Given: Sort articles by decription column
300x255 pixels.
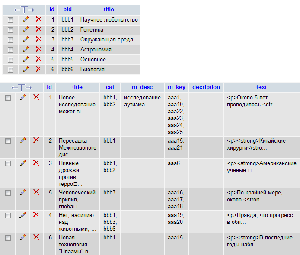Looking at the screenshot, I should point(206,87).
